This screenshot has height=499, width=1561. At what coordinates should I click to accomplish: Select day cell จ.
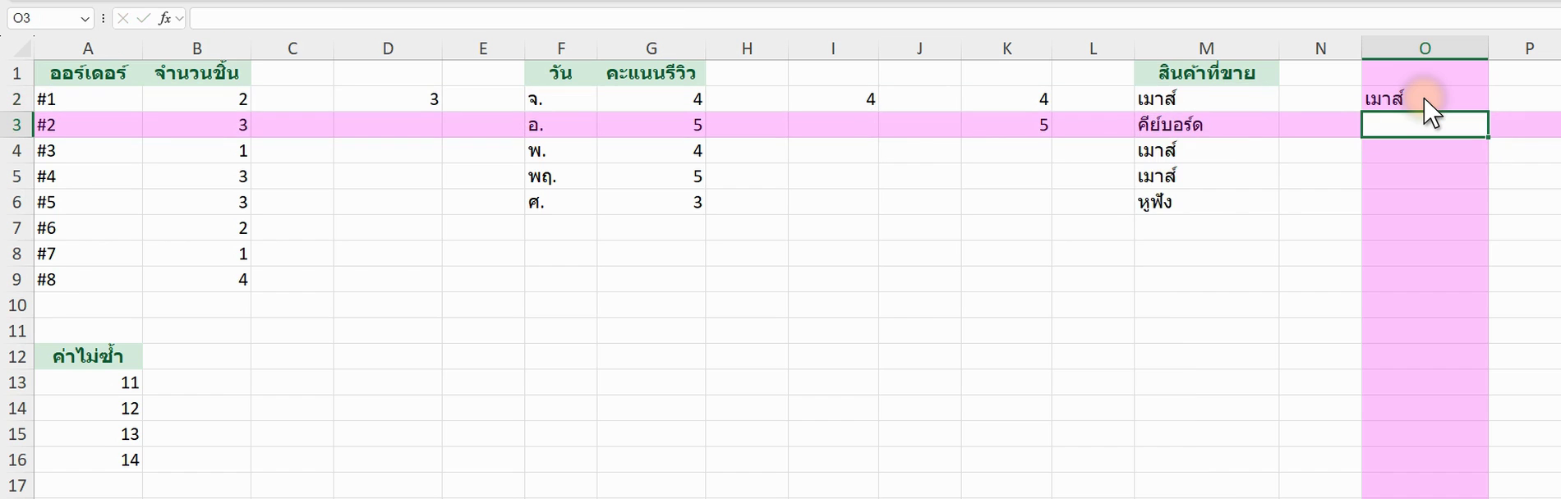point(561,99)
